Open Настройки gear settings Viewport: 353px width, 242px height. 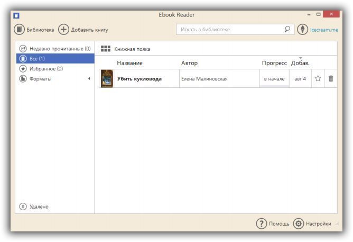[299, 223]
